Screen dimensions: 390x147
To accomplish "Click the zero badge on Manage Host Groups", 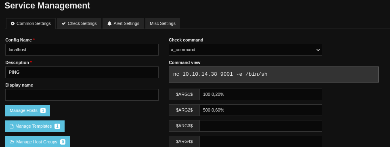I will [63, 142].
